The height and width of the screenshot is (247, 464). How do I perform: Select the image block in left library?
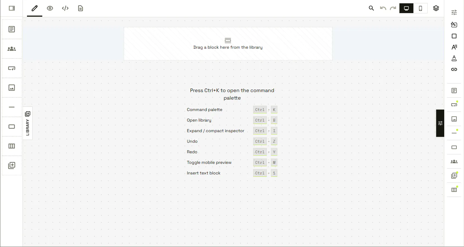click(12, 88)
